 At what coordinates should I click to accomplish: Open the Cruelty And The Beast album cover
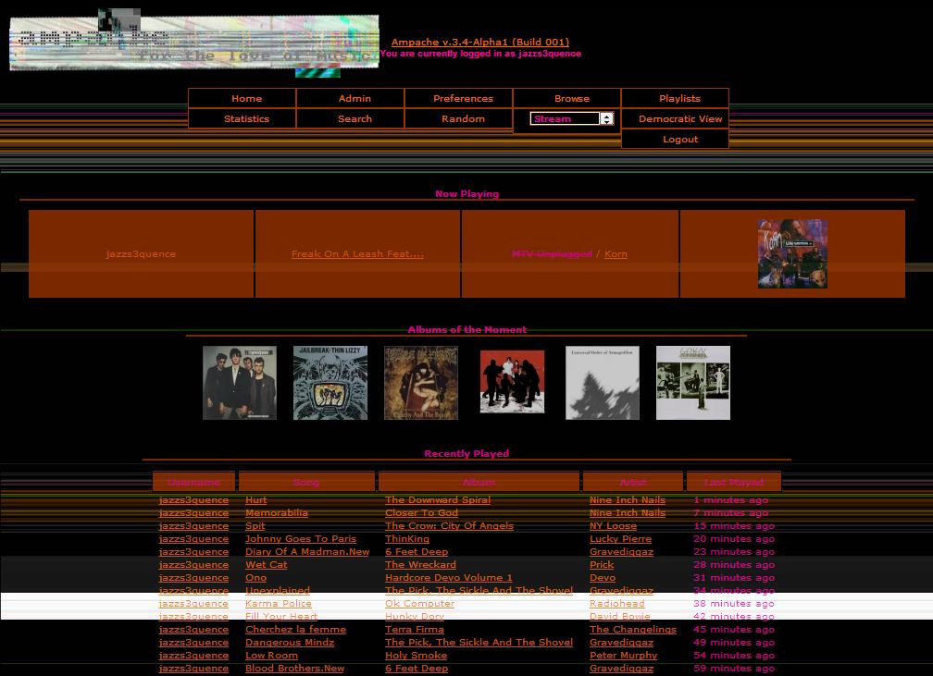tap(421, 383)
